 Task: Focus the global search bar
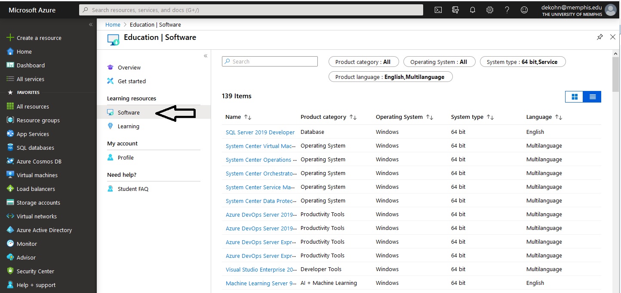pos(251,10)
